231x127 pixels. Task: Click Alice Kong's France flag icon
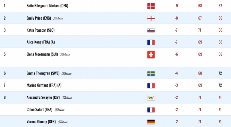click(151, 42)
